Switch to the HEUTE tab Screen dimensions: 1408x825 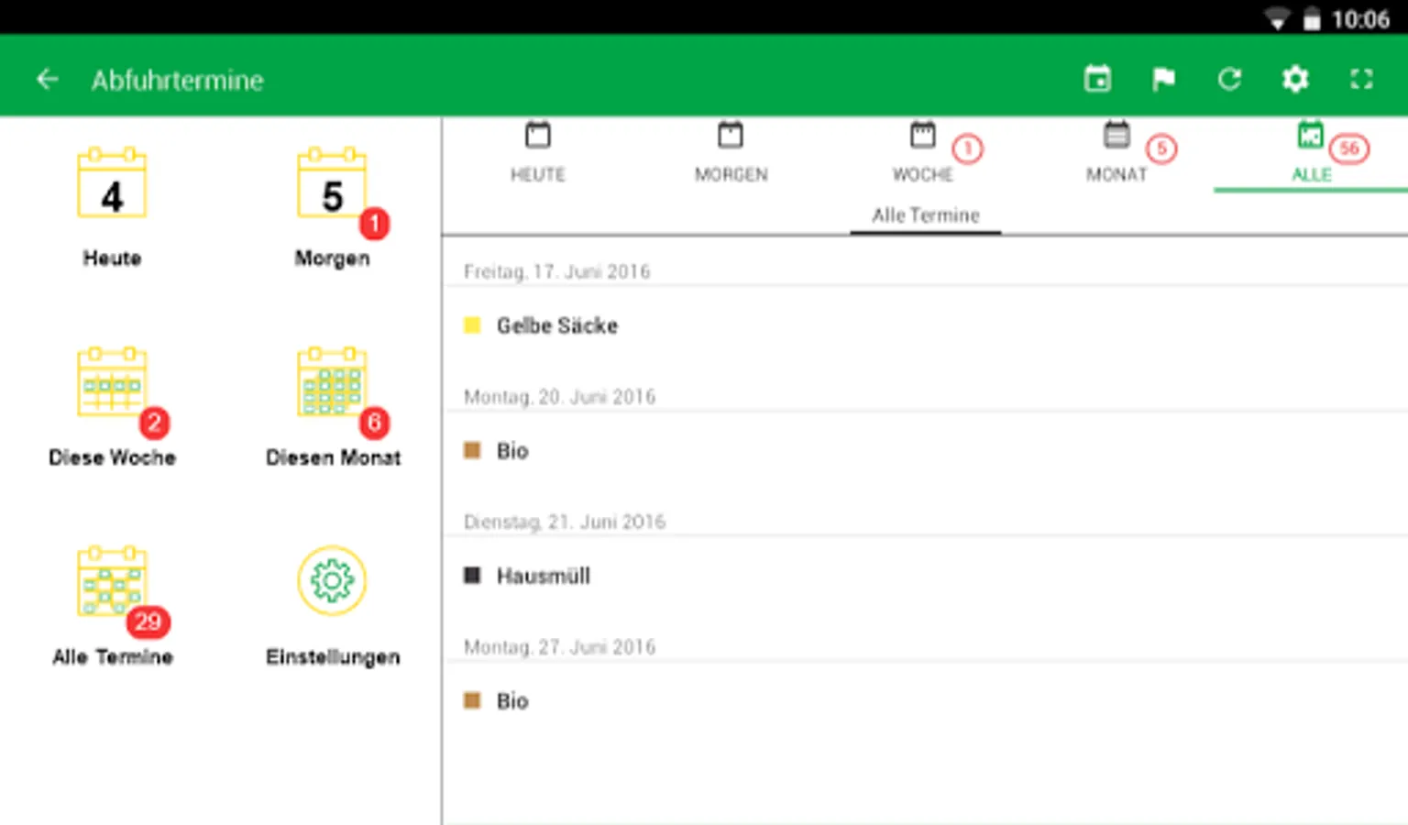click(538, 153)
